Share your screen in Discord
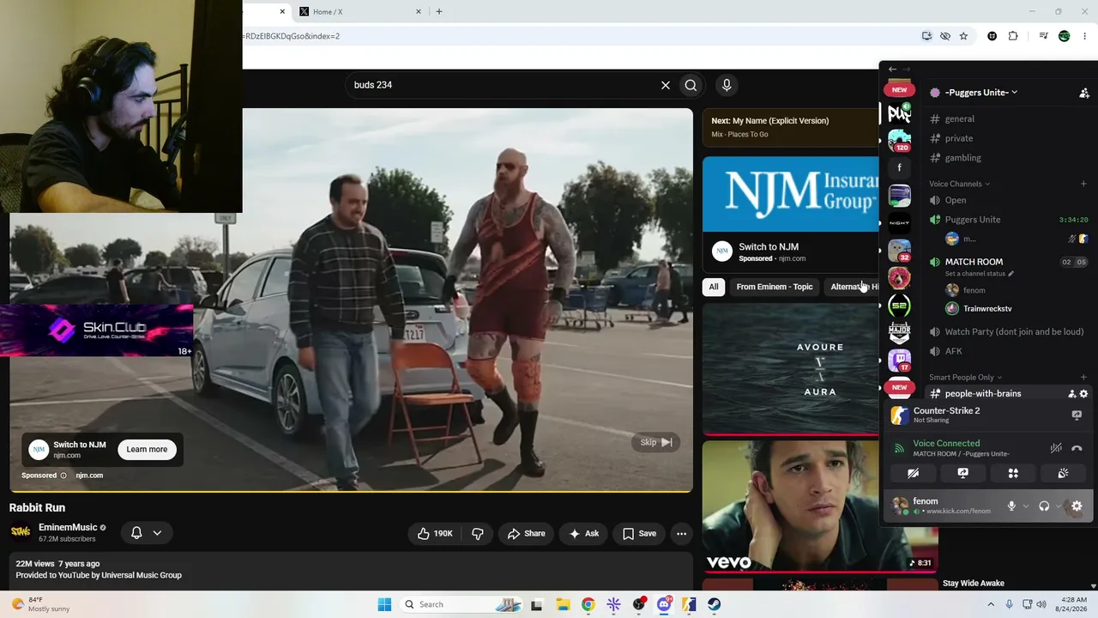1098x618 pixels. pyautogui.click(x=963, y=473)
